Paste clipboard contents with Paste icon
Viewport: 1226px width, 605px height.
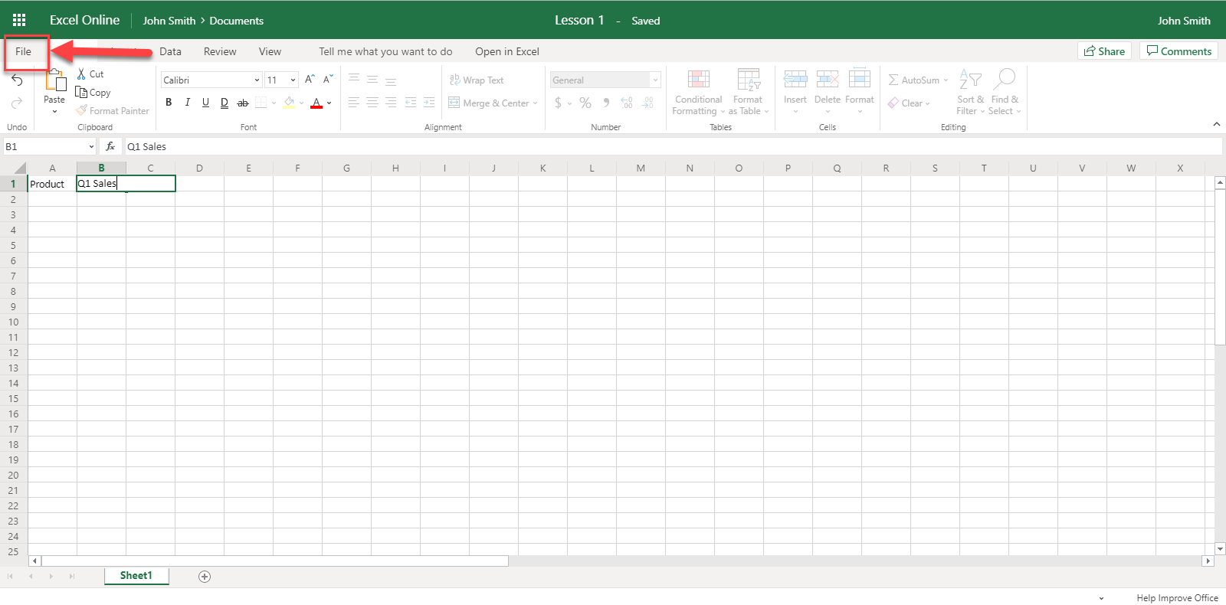(x=55, y=80)
